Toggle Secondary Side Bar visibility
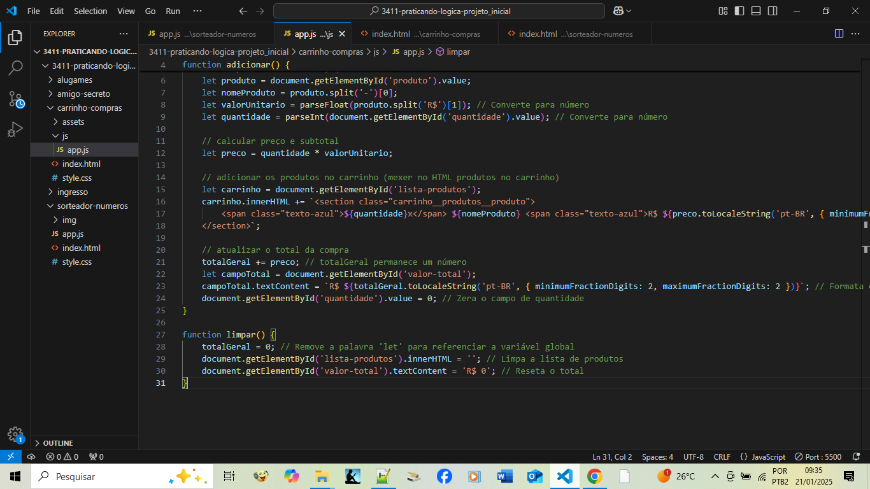870x489 pixels. [x=773, y=11]
